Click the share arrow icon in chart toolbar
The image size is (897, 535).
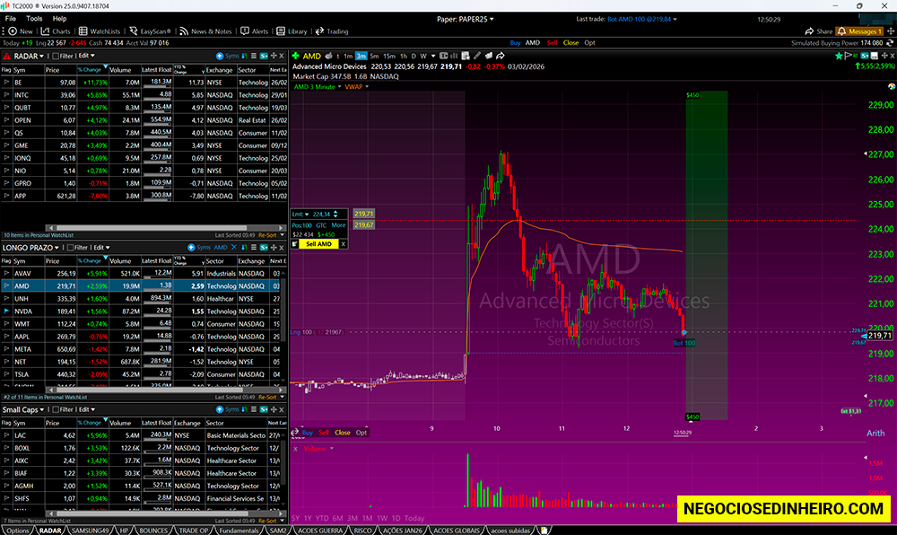tap(501, 56)
